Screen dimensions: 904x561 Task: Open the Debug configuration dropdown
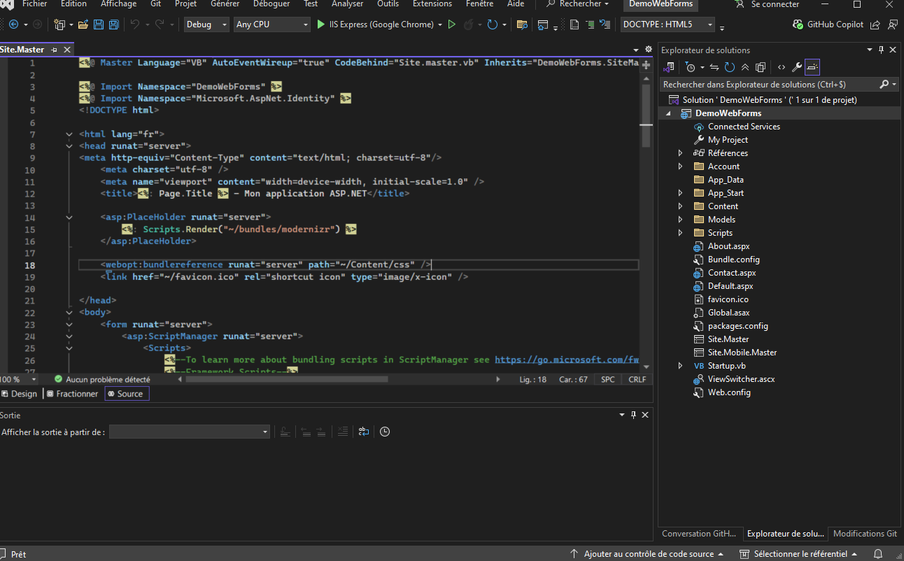point(206,24)
